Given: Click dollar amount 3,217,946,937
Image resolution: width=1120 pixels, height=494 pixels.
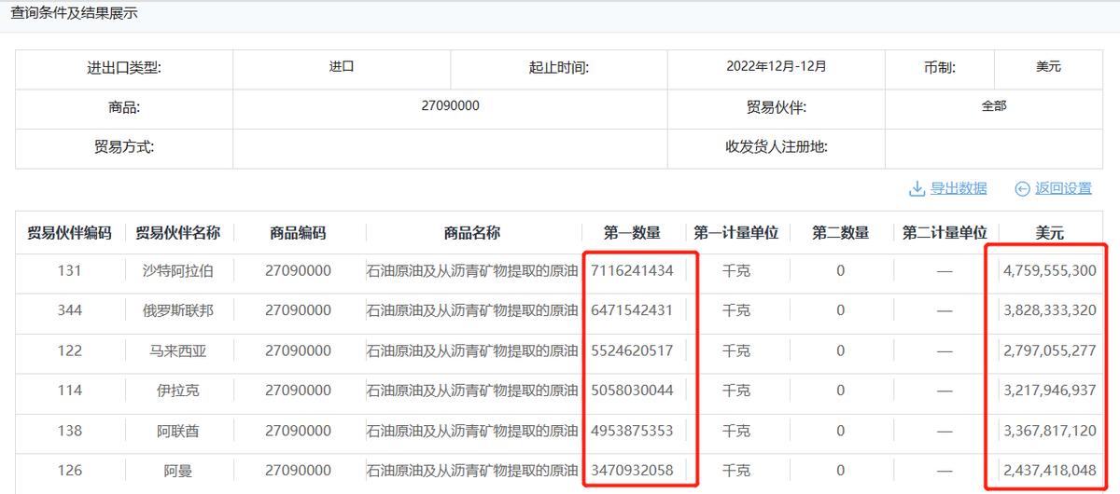Looking at the screenshot, I should click(1050, 391).
